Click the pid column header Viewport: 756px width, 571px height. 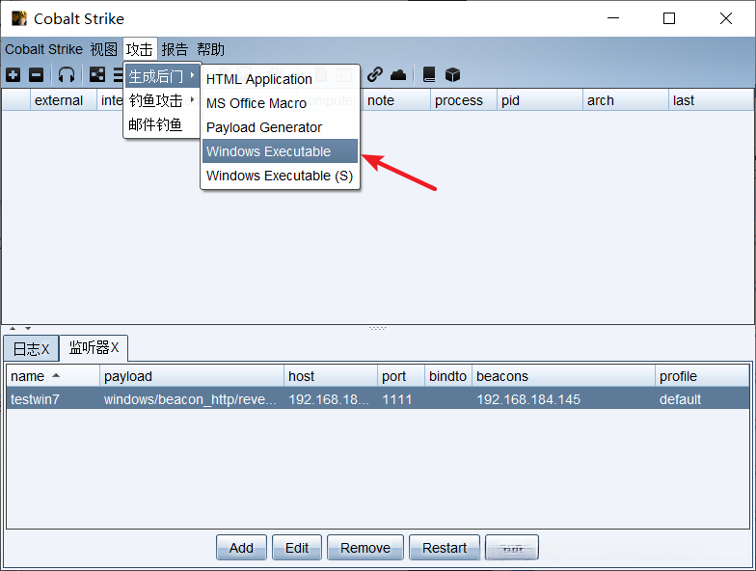click(540, 100)
